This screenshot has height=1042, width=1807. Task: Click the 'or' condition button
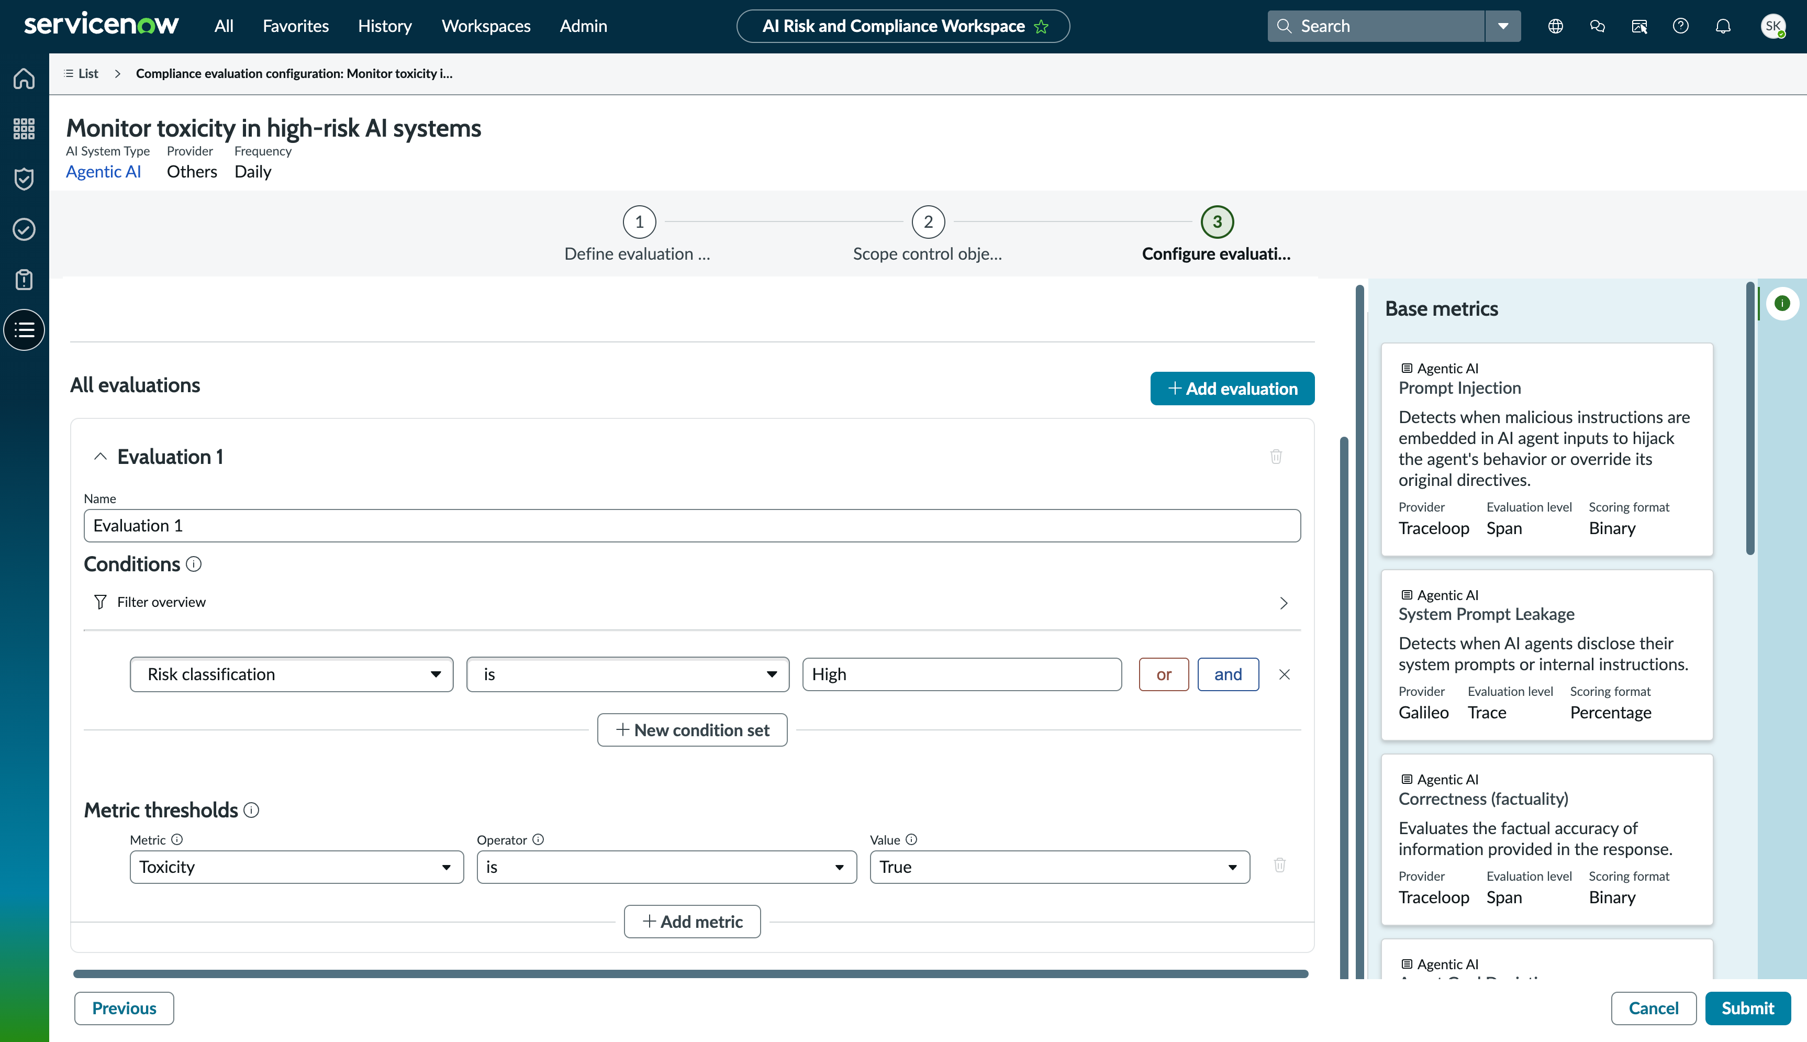point(1164,674)
